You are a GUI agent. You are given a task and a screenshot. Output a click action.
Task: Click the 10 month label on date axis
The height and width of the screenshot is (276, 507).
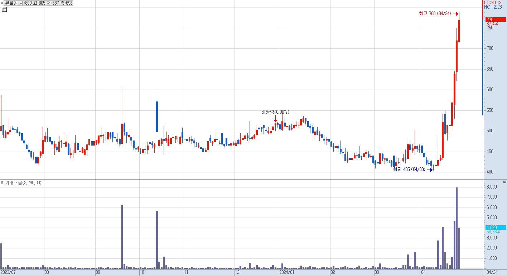[142, 272]
